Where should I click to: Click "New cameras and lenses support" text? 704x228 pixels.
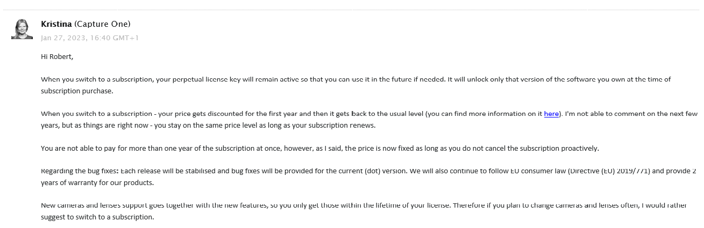click(91, 205)
